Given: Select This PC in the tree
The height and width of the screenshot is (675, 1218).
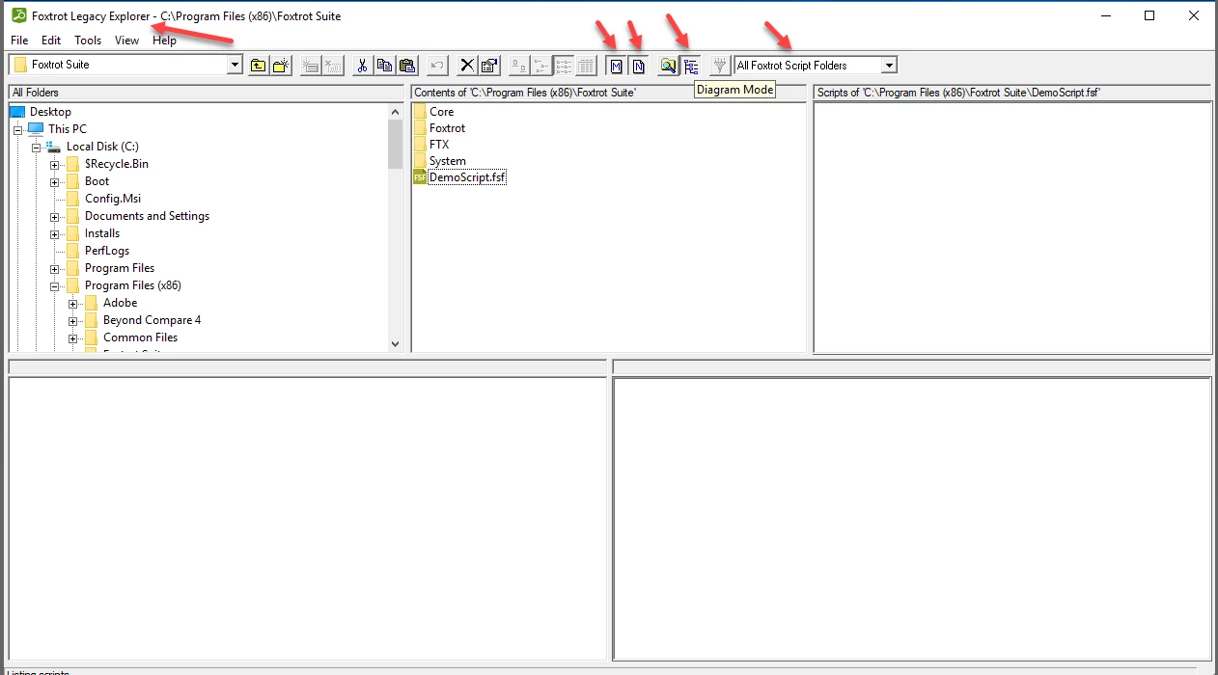Looking at the screenshot, I should (67, 129).
